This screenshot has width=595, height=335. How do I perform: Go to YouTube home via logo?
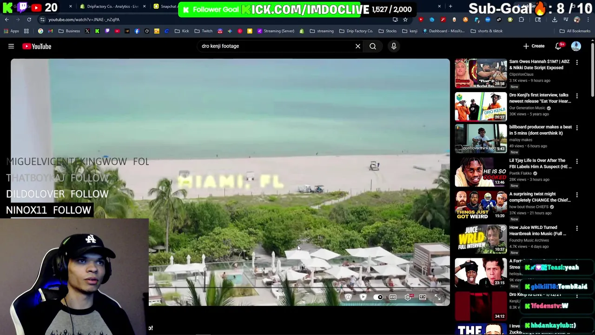pyautogui.click(x=37, y=46)
